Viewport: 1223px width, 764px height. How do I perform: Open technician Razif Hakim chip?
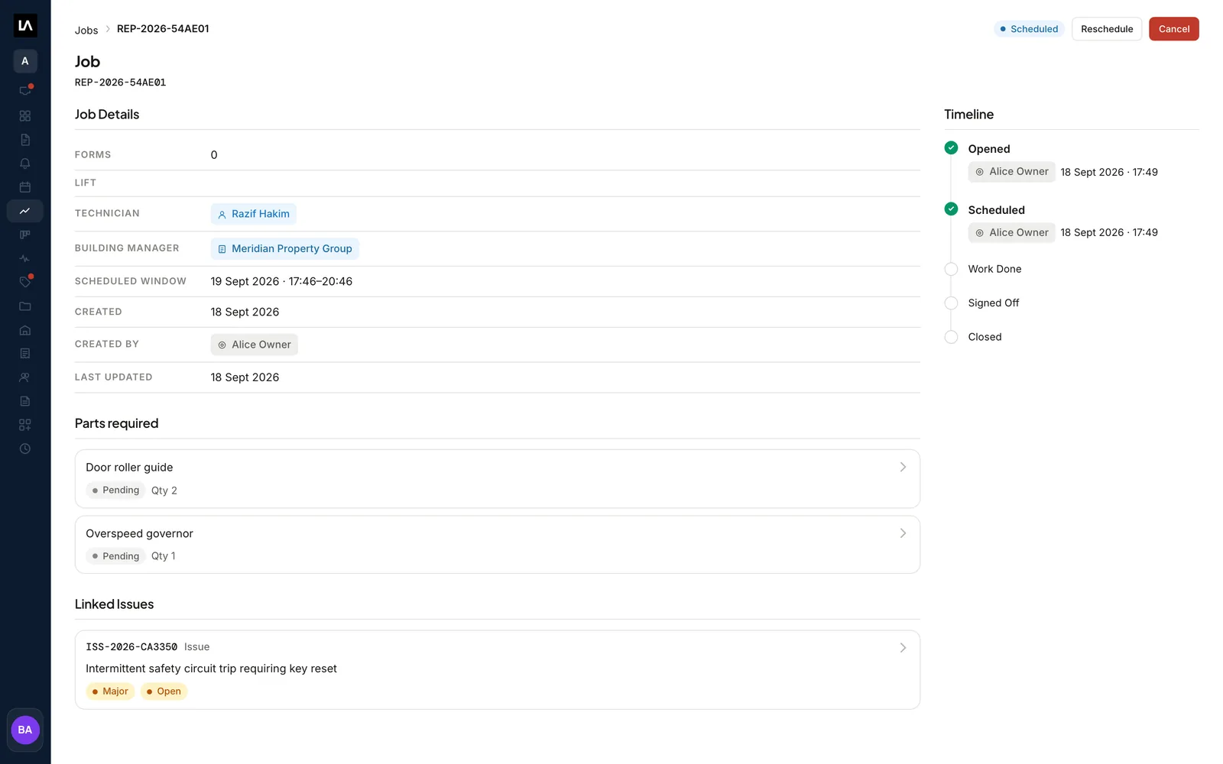click(x=253, y=214)
